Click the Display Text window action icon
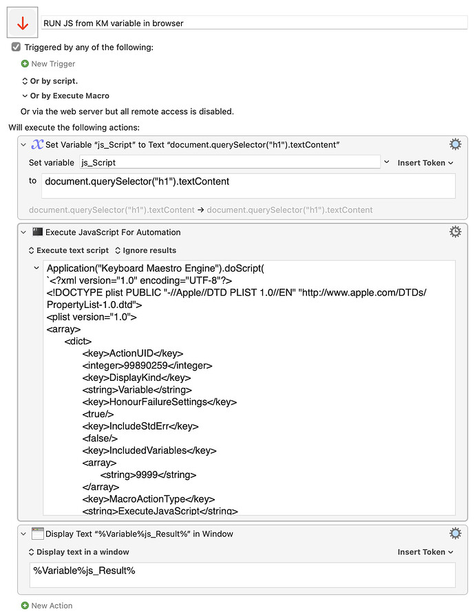475x616 pixels. click(x=38, y=533)
